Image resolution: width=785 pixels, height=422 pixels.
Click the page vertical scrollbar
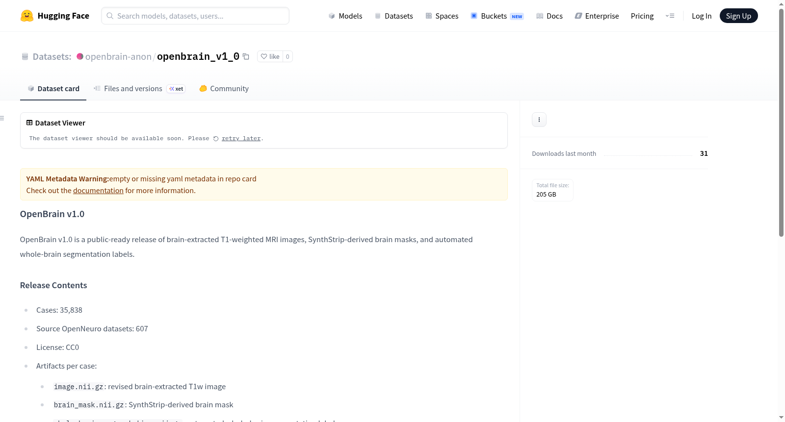[781, 123]
